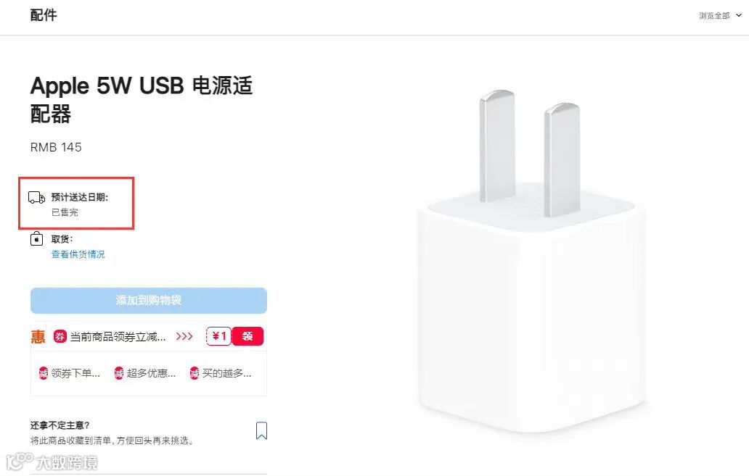This screenshot has height=476, width=749.
Task: Click the icon beside 领券下单
Action: click(44, 373)
